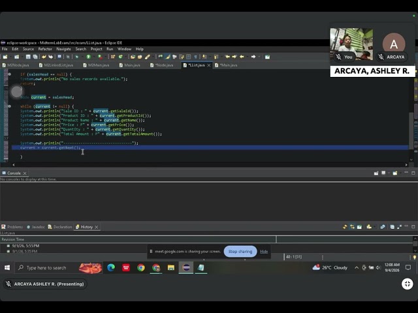The width and height of the screenshot is (418, 313).
Task: Open Display Selected Console dropdown arrow
Action: [388, 173]
